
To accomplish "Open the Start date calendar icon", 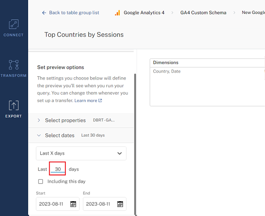I will click(73, 204).
